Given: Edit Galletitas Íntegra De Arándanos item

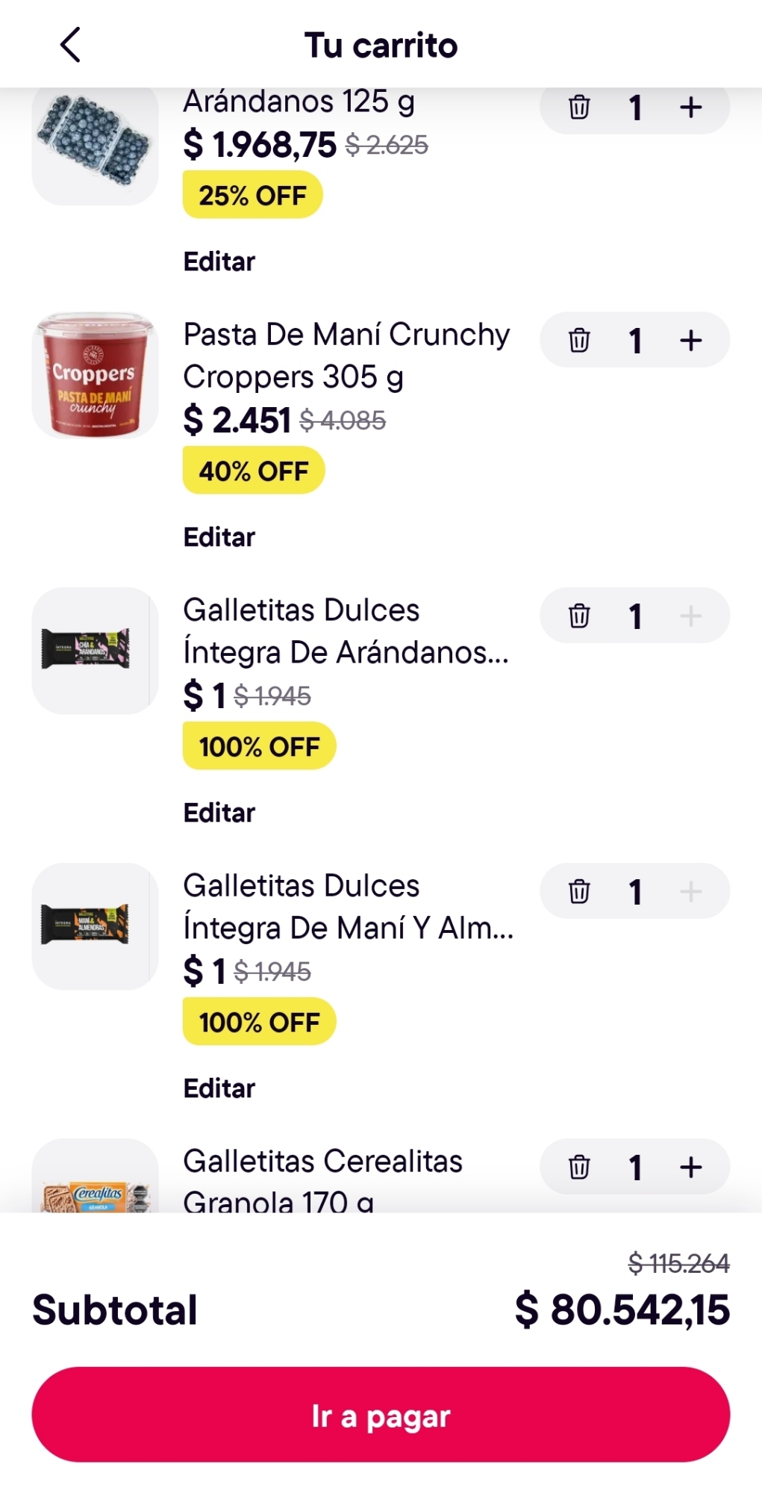Looking at the screenshot, I should pos(219,813).
